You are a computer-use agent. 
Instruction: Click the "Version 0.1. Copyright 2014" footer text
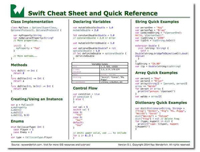point(154,145)
